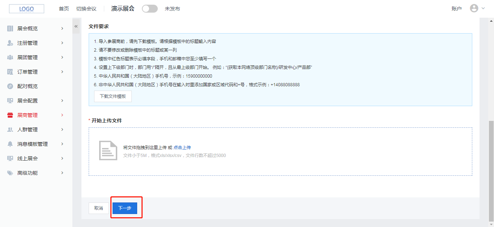The height and width of the screenshot is (227, 494).
Task: Click the 未发布 status text
Action: point(172,9)
